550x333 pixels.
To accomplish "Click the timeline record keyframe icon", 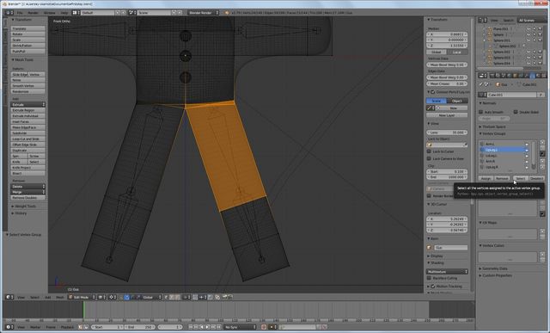I will (264, 327).
